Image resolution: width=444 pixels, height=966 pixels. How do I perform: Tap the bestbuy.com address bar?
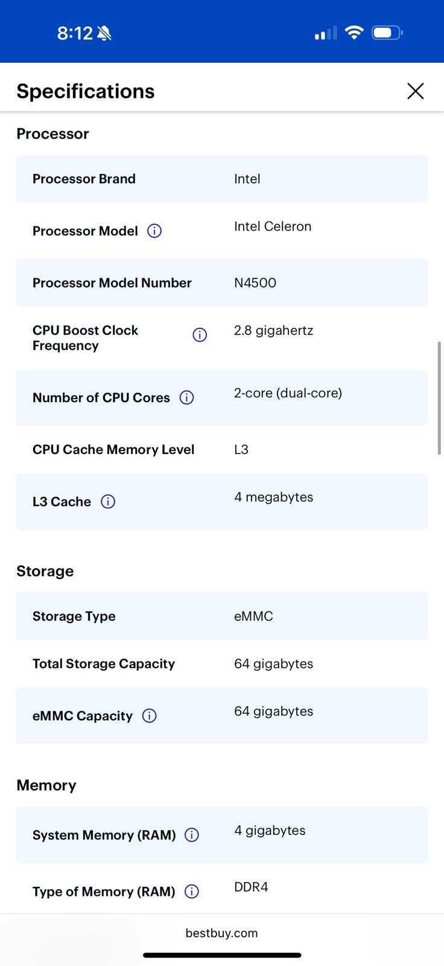222,933
